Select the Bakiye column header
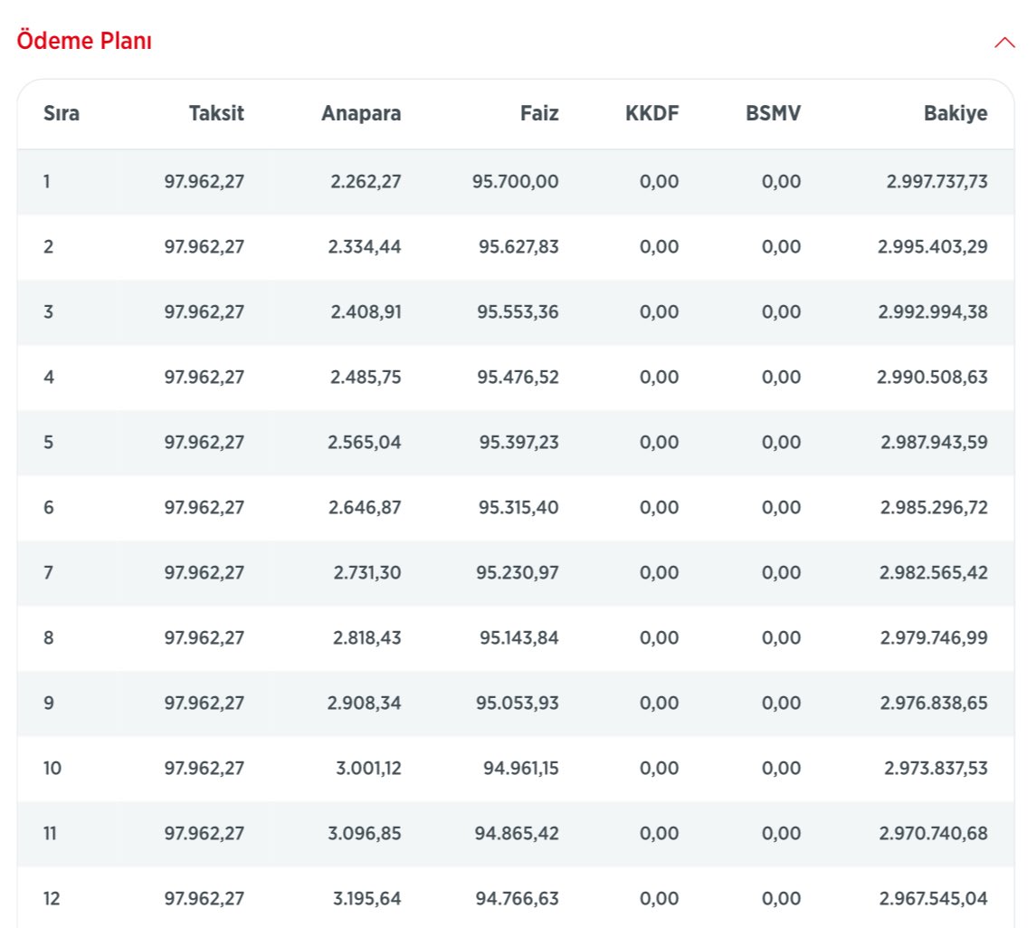Screen dimensions: 1036x928 (x=955, y=114)
